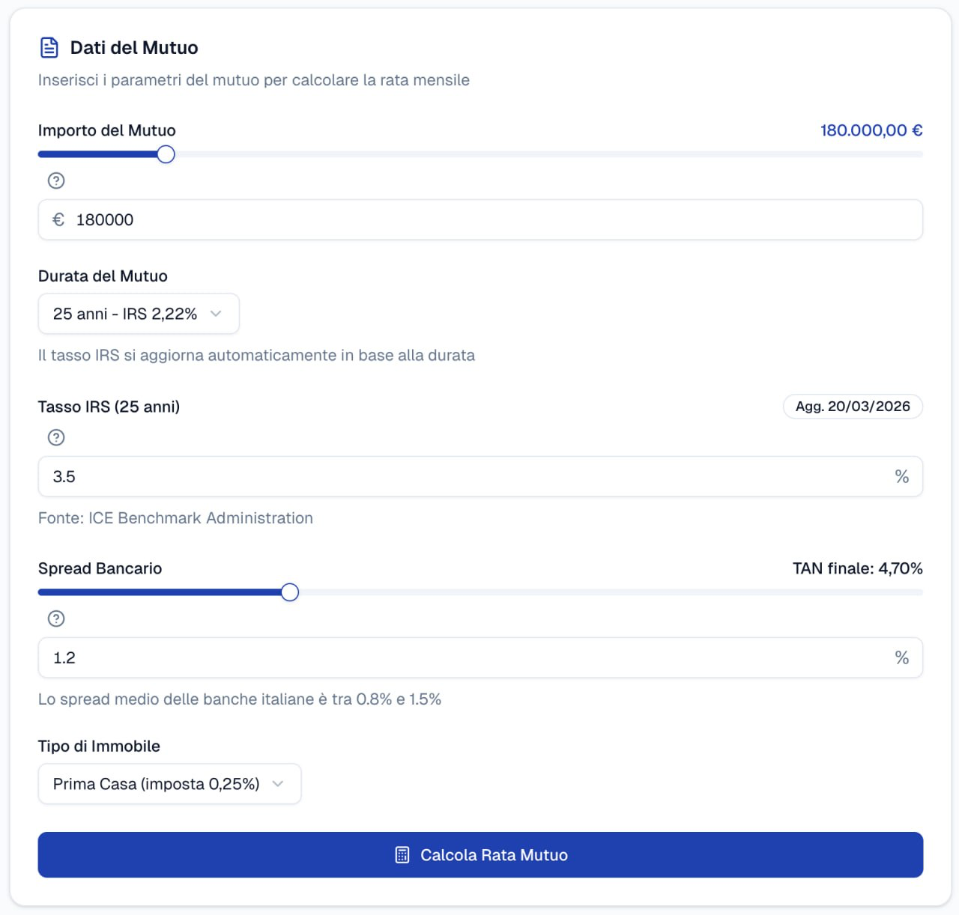Click the TAN finale 4,70% label
Image resolution: width=959 pixels, height=915 pixels.
pos(857,568)
